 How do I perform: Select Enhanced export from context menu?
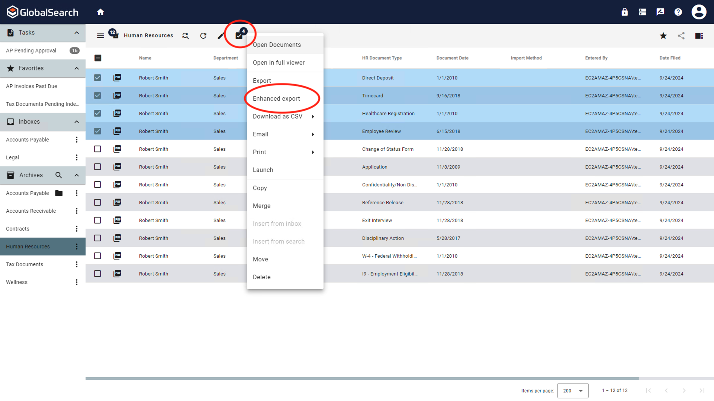pyautogui.click(x=276, y=98)
